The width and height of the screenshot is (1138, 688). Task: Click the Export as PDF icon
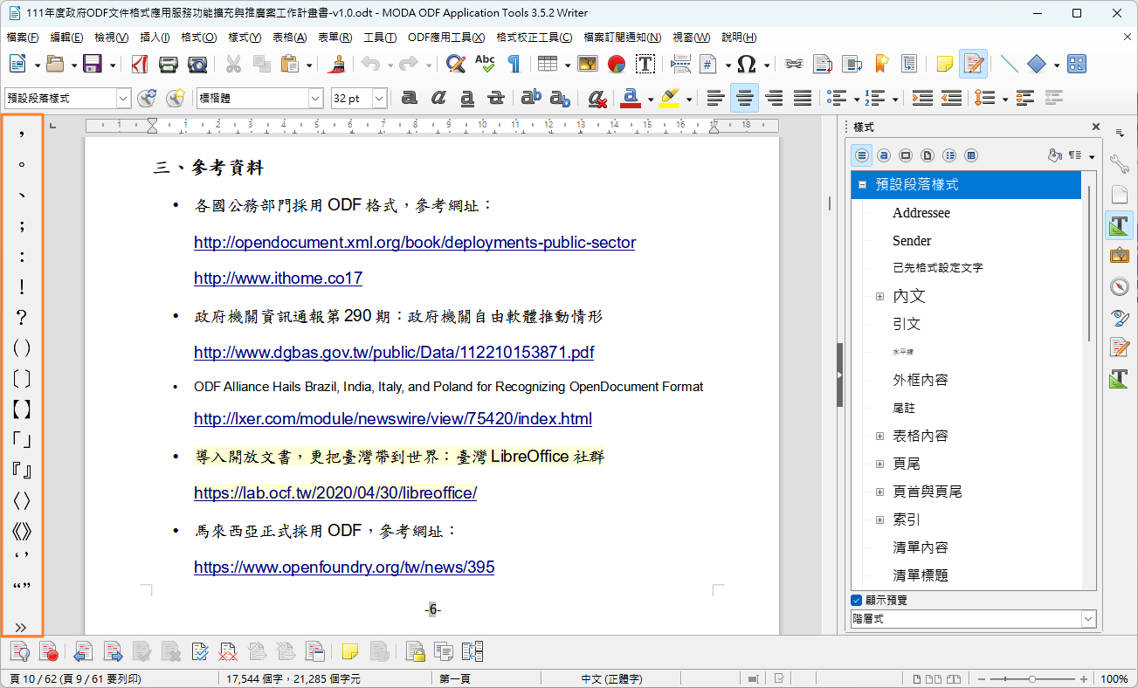point(140,64)
